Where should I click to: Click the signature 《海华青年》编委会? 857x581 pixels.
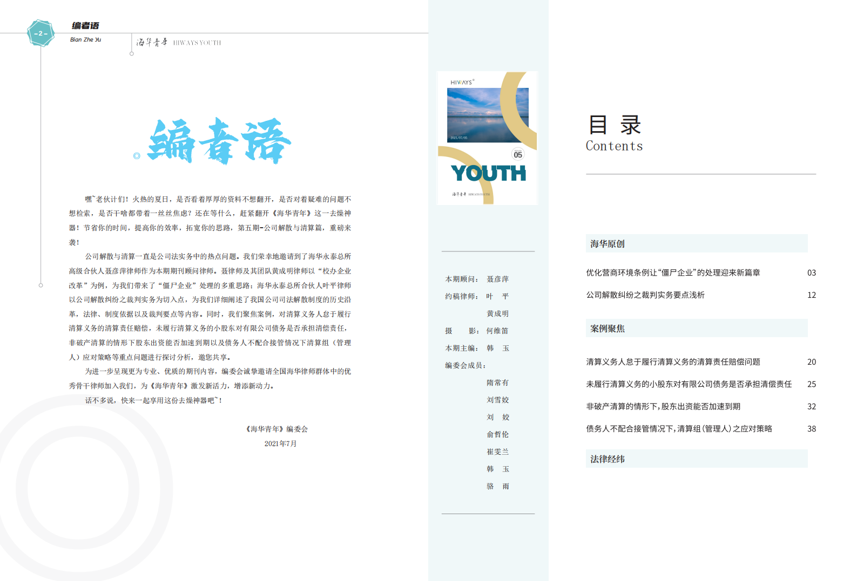pos(276,429)
